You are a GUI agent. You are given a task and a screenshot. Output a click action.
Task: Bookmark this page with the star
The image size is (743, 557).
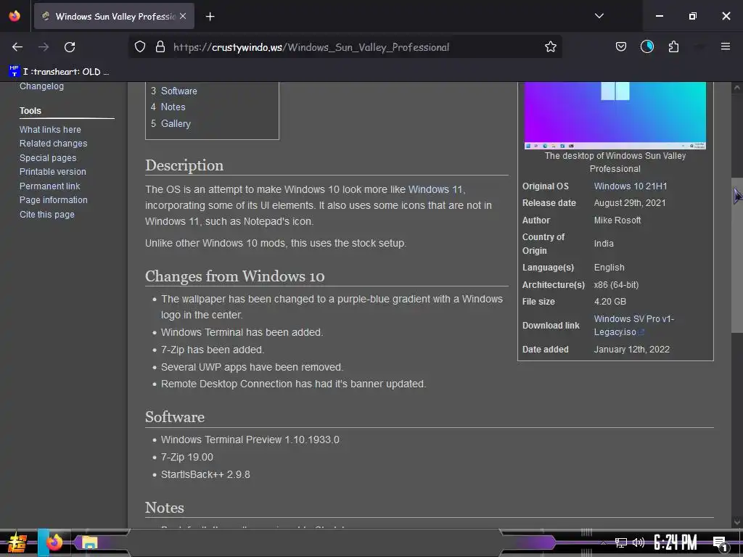[550, 47]
